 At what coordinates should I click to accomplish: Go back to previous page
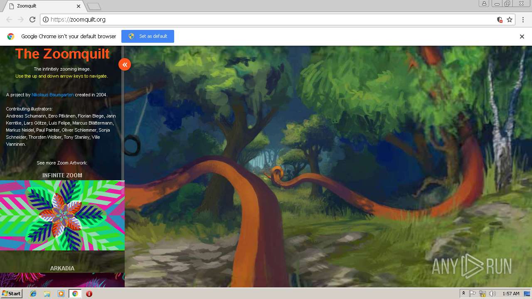(9, 20)
